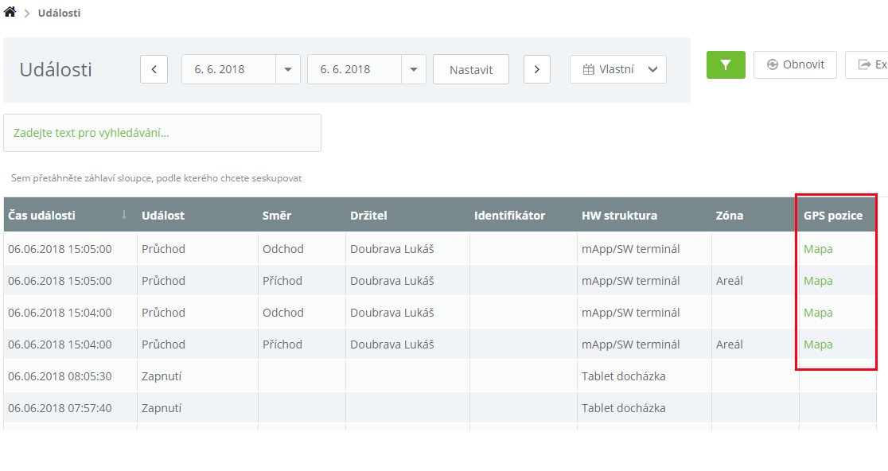The image size is (888, 471).
Task: Open Mapa link for 15:04:00 Odchod row
Action: [x=818, y=313]
